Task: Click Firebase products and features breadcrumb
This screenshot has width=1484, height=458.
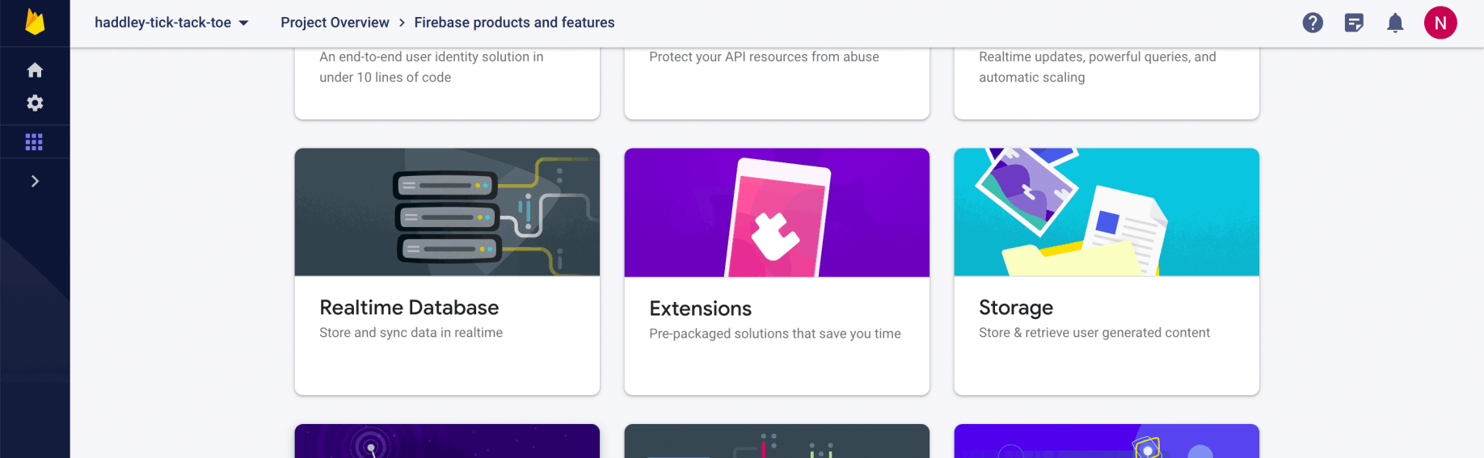Action: click(514, 23)
